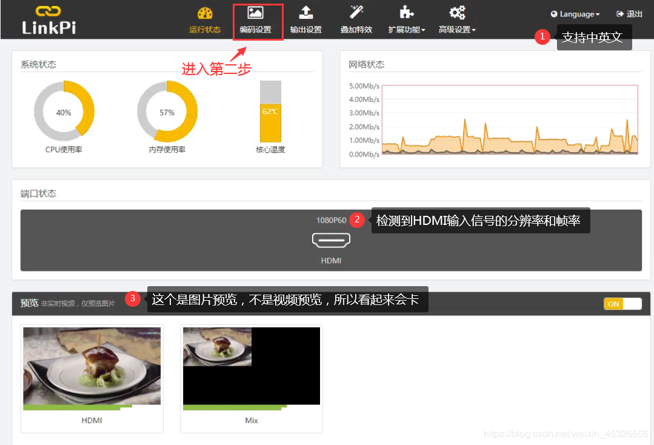Click the 网络状态 traffic chart
This screenshot has width=654, height=445.
click(510, 119)
